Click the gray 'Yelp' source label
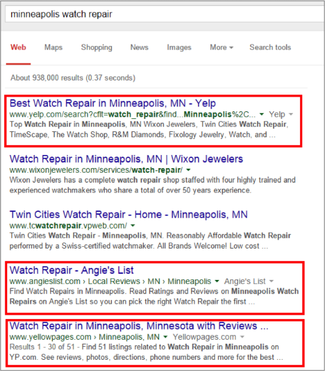Screen dimensions: 325x371 click(x=277, y=115)
